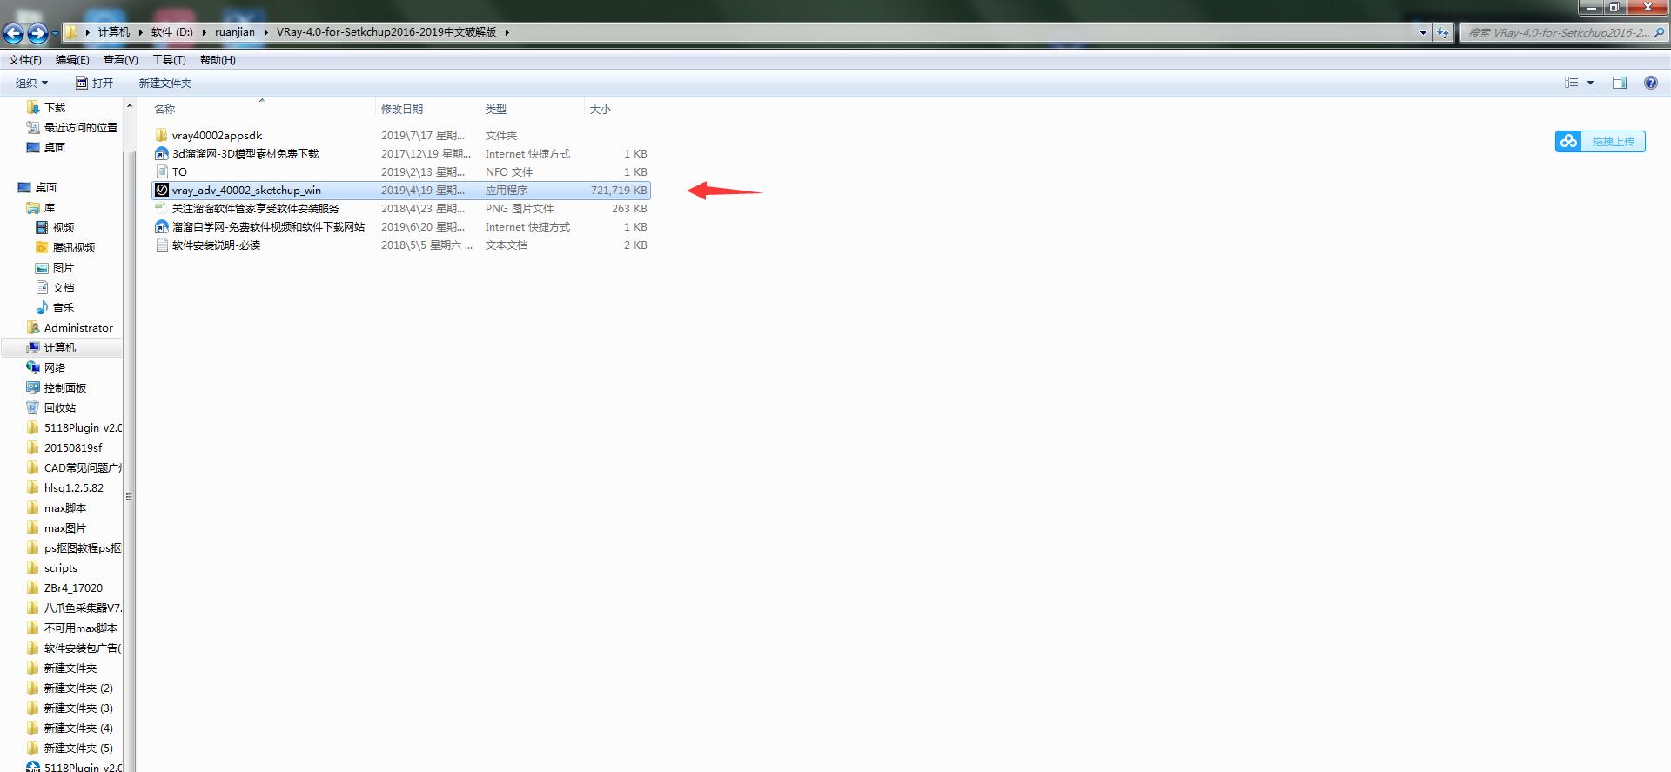This screenshot has width=1671, height=772.
Task: Click the Back navigation arrow button
Action: (x=14, y=33)
